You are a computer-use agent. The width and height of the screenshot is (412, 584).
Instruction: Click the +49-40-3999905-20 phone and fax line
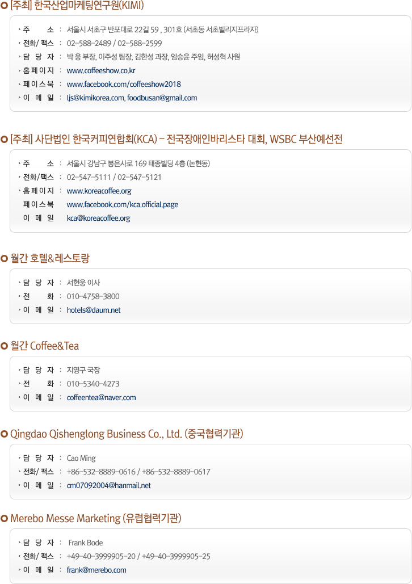tap(138, 556)
